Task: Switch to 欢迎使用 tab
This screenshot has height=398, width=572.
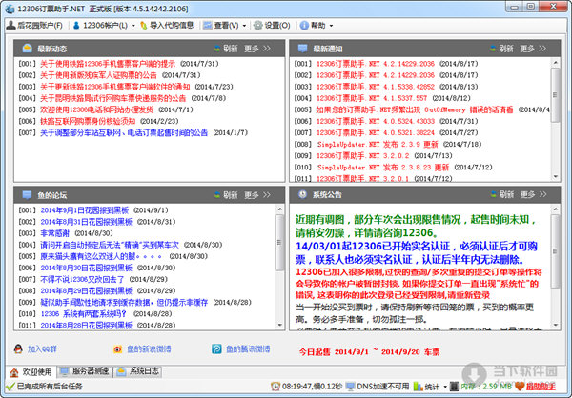Action: [31, 371]
